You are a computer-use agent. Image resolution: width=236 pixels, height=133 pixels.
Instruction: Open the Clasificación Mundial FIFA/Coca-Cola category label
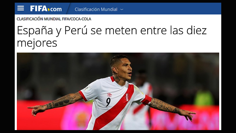(54, 19)
